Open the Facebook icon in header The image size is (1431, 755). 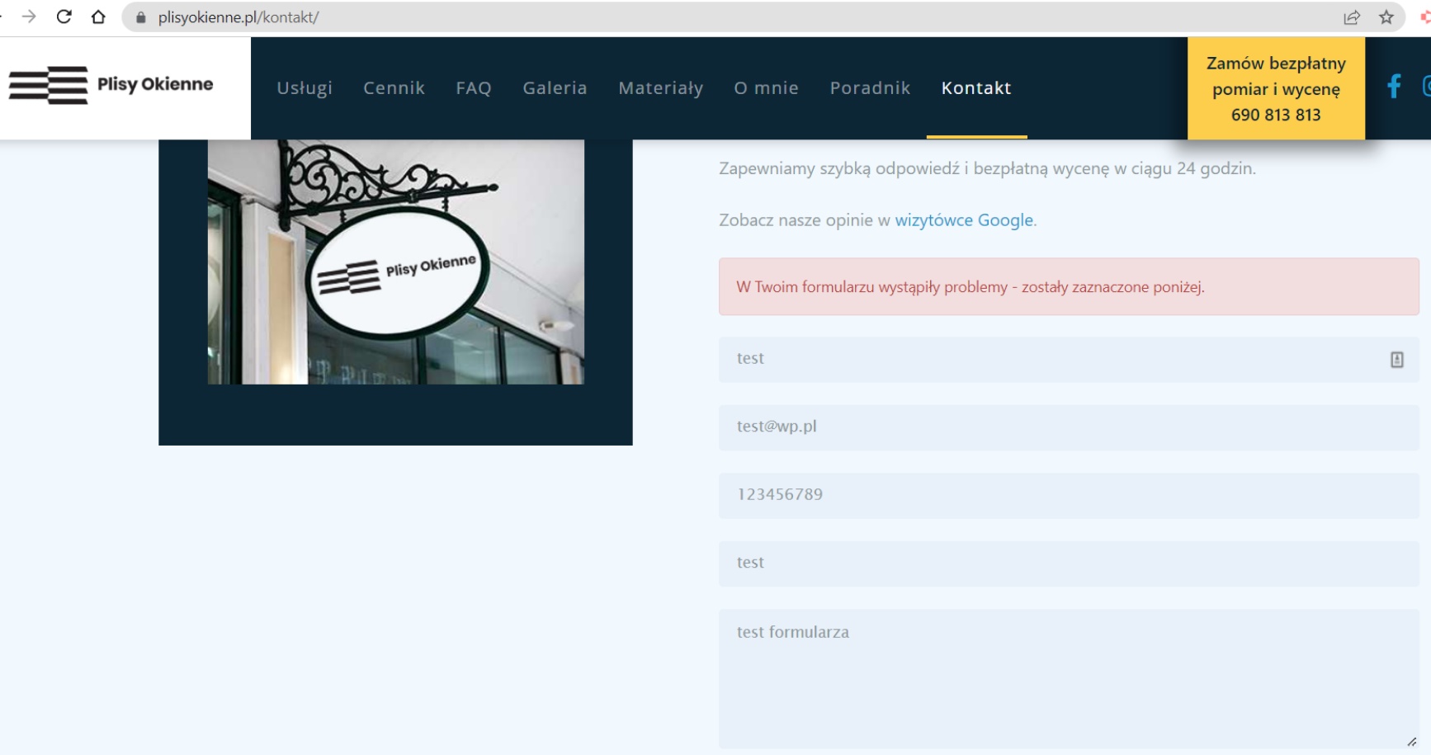pyautogui.click(x=1394, y=86)
